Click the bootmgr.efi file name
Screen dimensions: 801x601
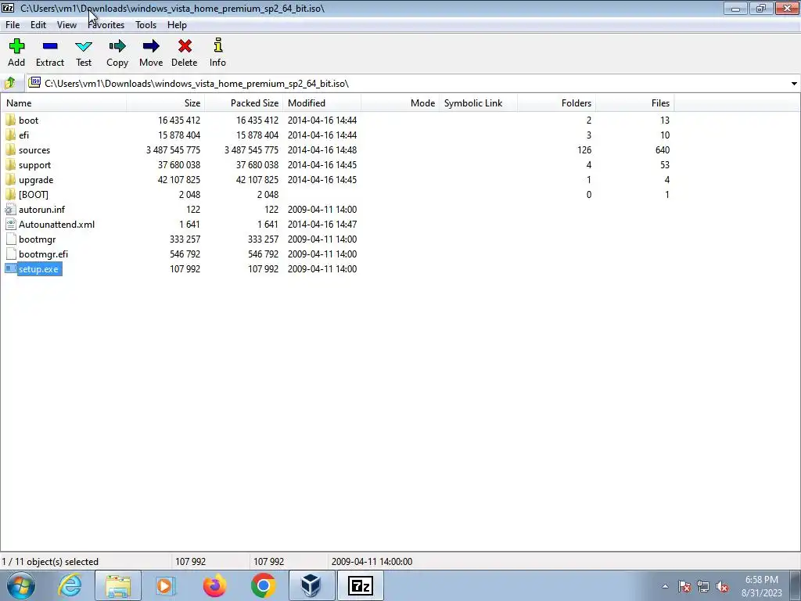click(44, 254)
